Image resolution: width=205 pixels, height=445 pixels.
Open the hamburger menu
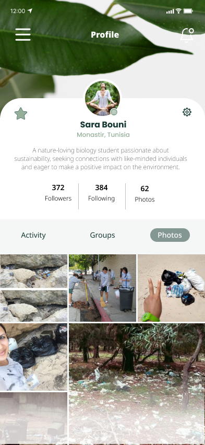click(23, 34)
